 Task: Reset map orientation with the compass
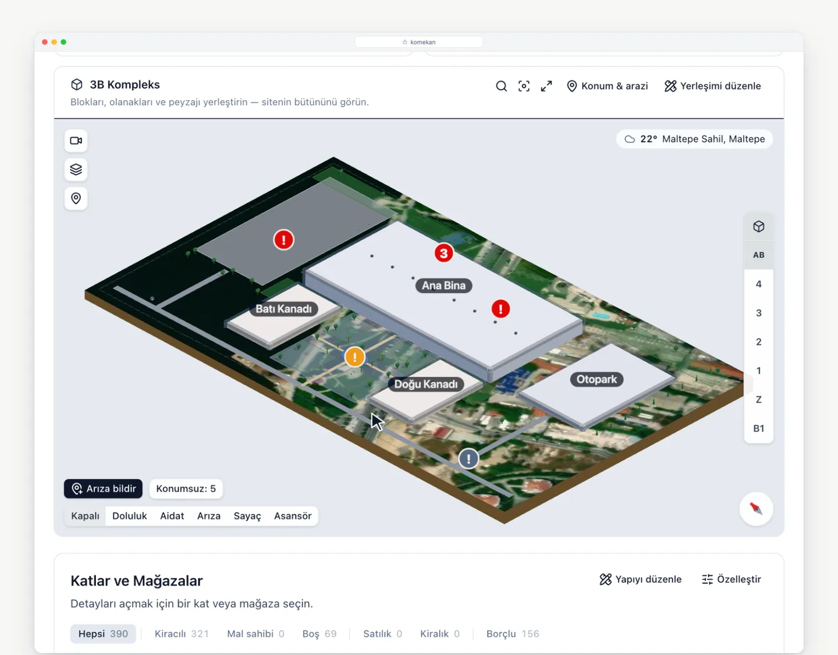tap(756, 509)
